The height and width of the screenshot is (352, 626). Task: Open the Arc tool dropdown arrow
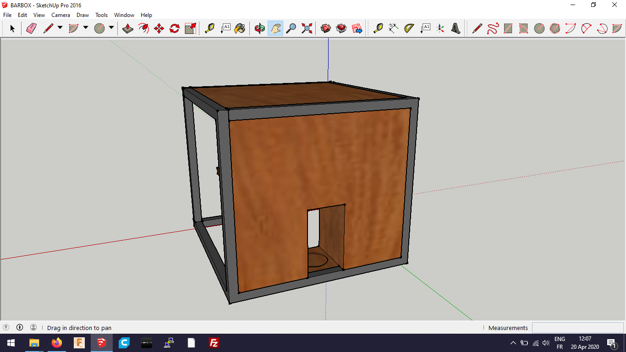click(86, 28)
